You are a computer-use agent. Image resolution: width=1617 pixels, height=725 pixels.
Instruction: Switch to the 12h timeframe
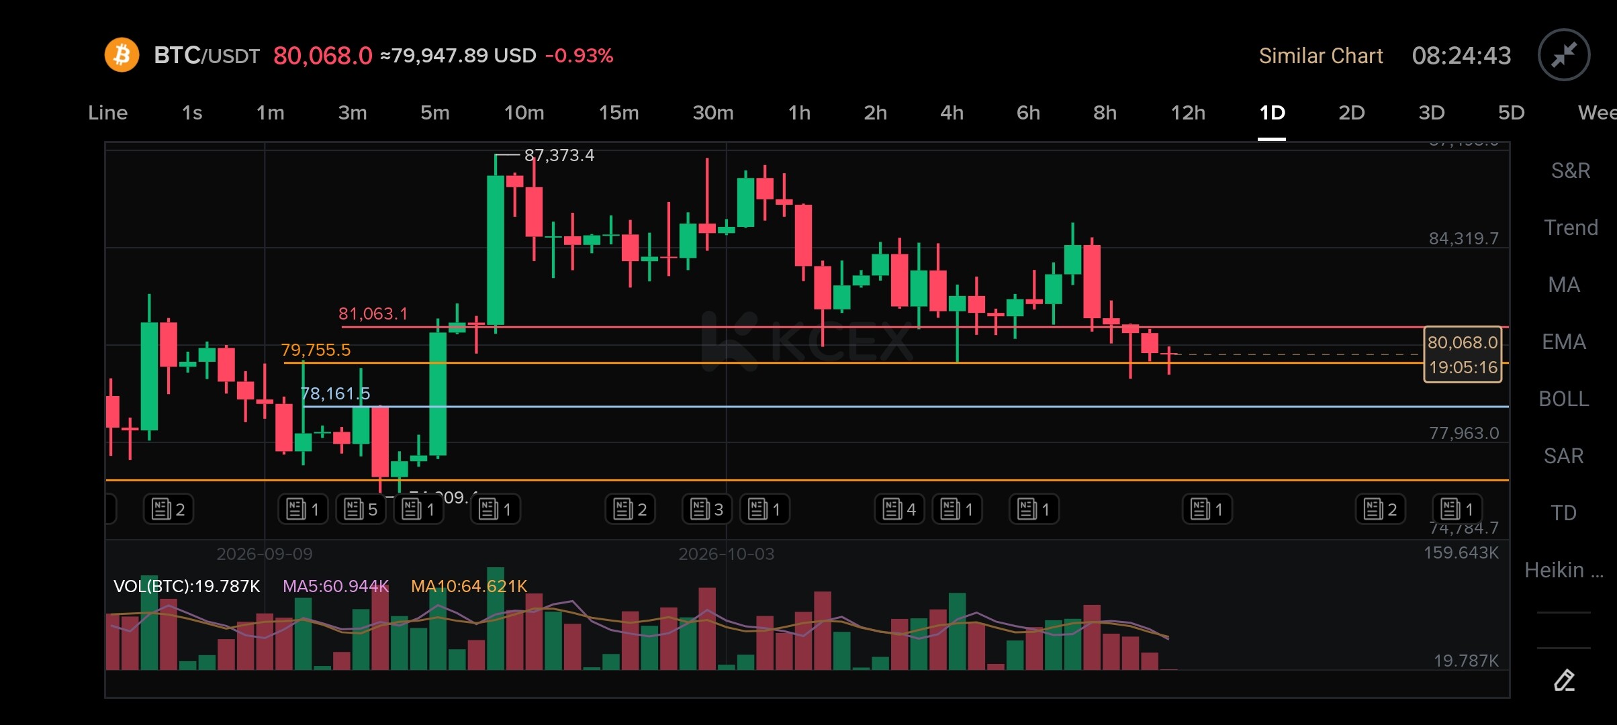1188,113
